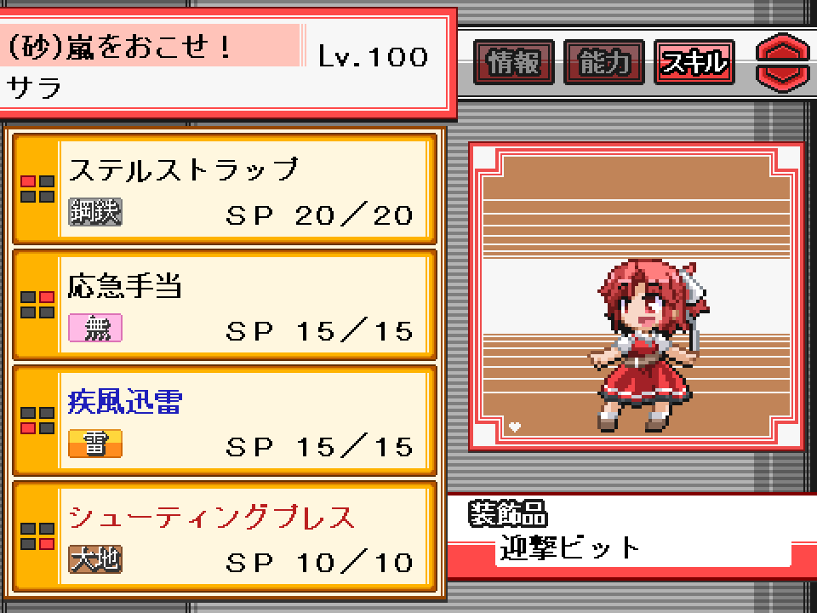Click the red hexagon chevron icon
The image size is (817, 613).
783,62
